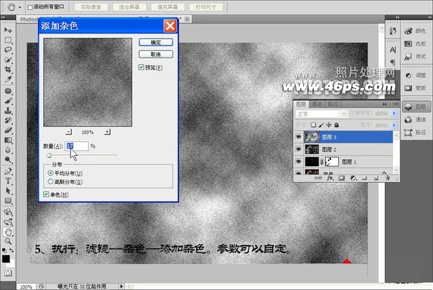Hide layer 图层 3
Screen dimensions: 433x290
coord(299,137)
